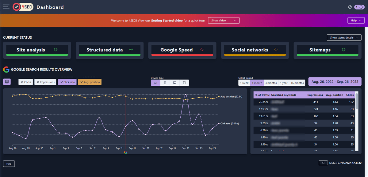This screenshot has height=177, width=368.
Task: Open the Aug. 26 - Sep. 26 date range picker
Action: pos(335,82)
